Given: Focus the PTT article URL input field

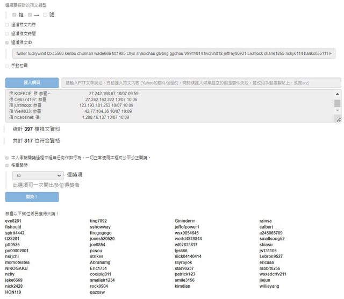Looking at the screenshot, I should 201,83.
